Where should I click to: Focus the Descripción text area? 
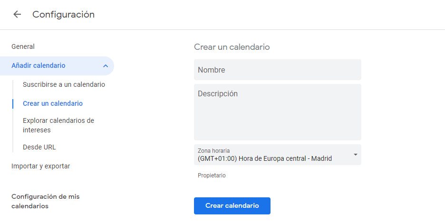278,112
